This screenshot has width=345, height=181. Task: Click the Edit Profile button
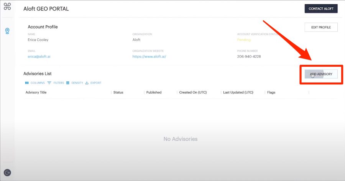(321, 27)
